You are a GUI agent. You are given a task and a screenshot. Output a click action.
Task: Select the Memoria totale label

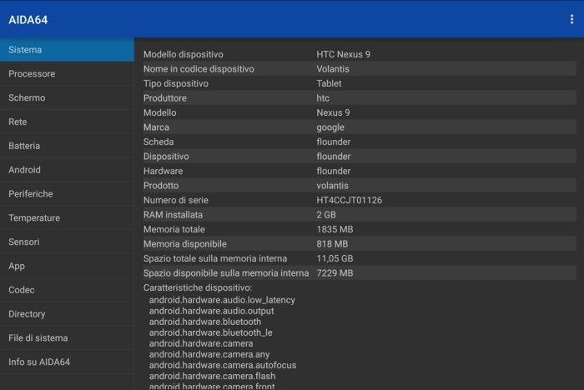point(174,229)
